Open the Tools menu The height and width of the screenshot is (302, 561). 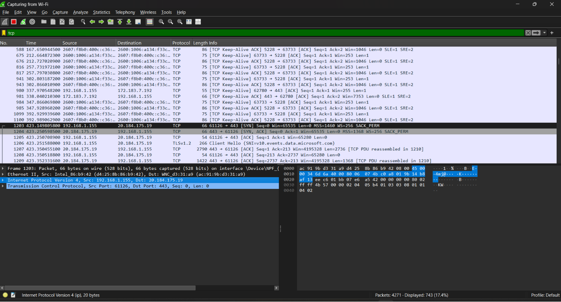(166, 12)
